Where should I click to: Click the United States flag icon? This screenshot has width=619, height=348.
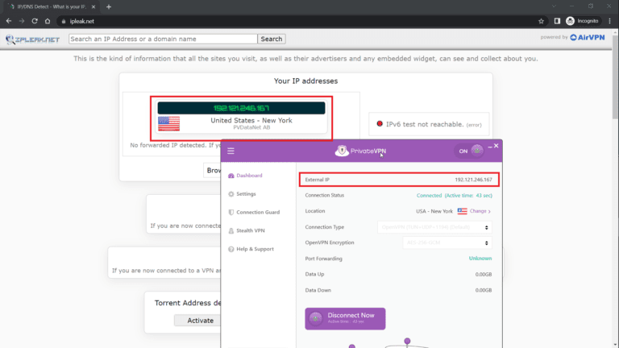169,123
